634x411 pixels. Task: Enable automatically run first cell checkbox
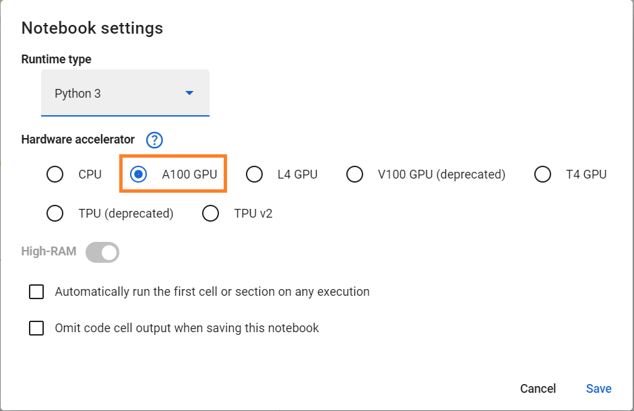pyautogui.click(x=36, y=292)
